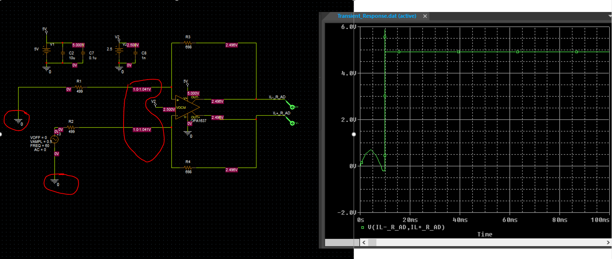Image resolution: width=612 pixels, height=259 pixels.
Task: Click the VOFF = 0 property text
Action: tap(38, 138)
